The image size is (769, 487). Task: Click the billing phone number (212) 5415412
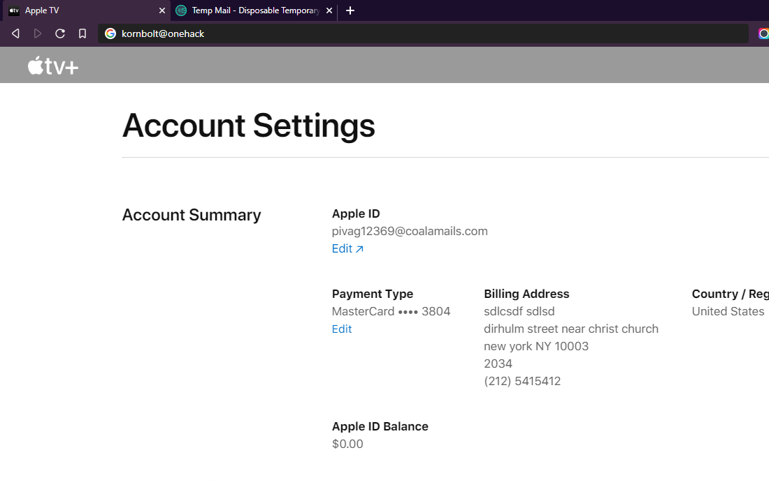(522, 382)
